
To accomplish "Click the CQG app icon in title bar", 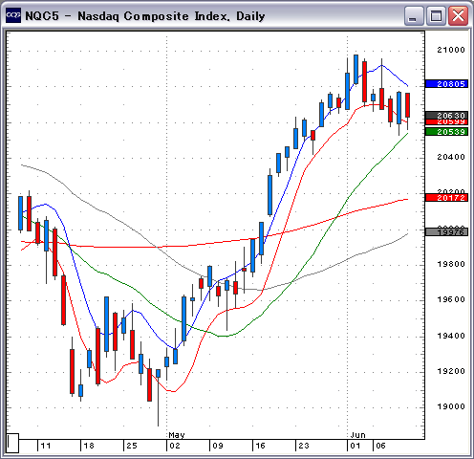I will pyautogui.click(x=13, y=15).
